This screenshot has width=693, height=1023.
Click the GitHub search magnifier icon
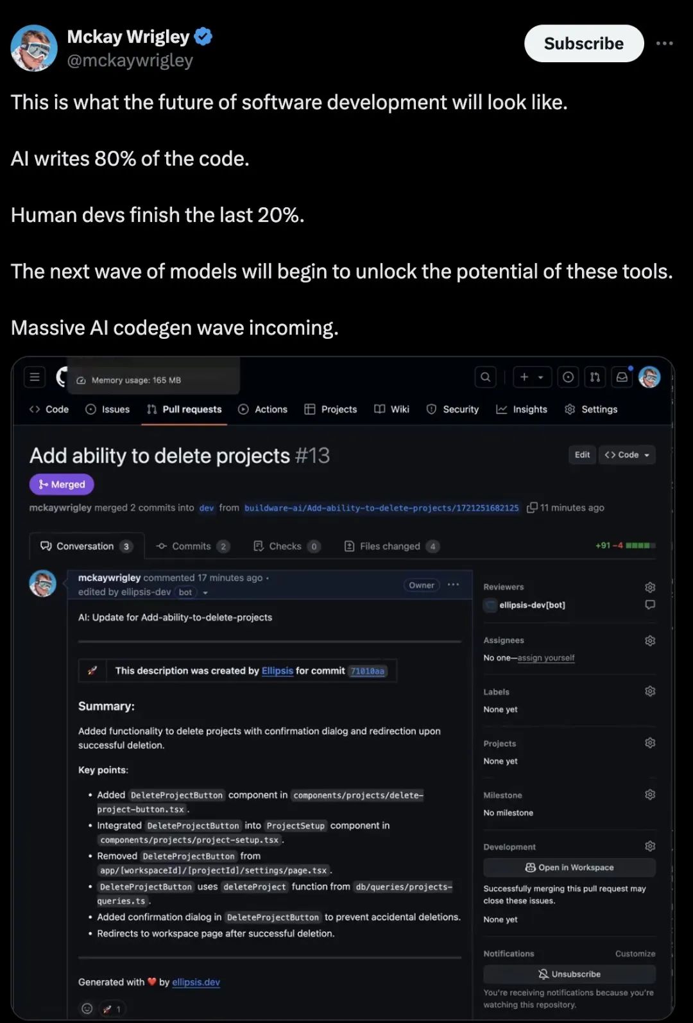coord(486,377)
